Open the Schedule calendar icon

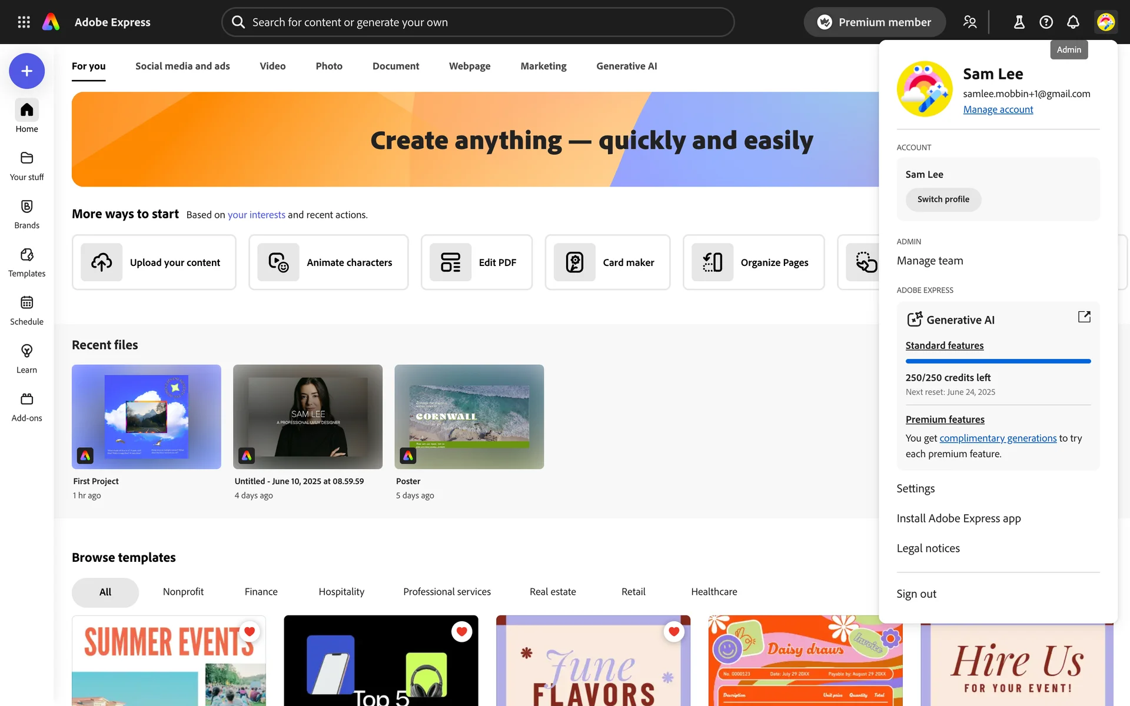click(x=26, y=303)
